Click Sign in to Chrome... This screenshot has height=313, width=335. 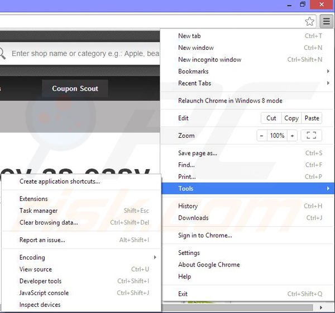pos(248,235)
